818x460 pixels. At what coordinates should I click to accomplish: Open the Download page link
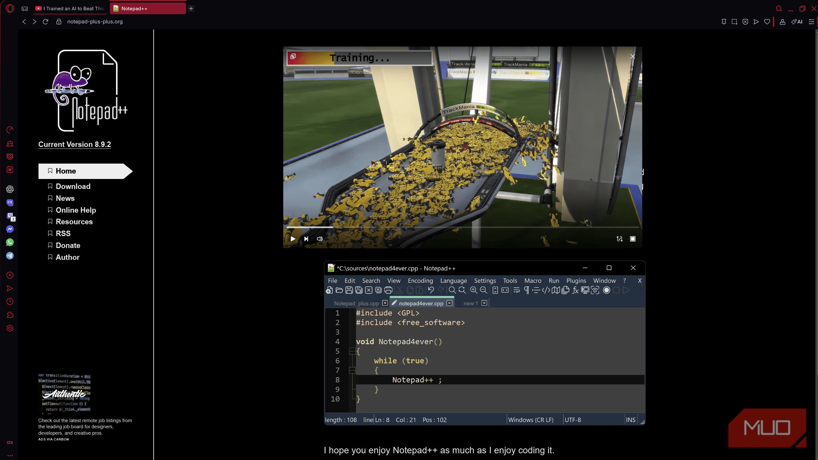[x=73, y=186]
